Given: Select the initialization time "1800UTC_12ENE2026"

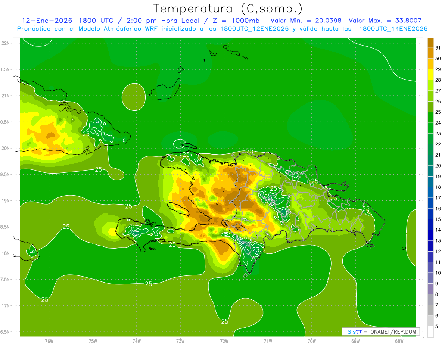Looking at the screenshot, I should [255, 29].
